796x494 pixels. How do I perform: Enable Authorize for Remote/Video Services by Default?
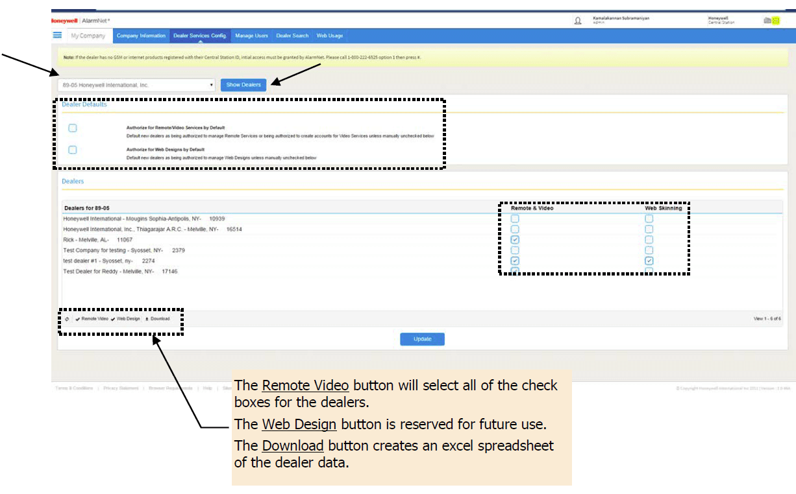click(x=73, y=128)
